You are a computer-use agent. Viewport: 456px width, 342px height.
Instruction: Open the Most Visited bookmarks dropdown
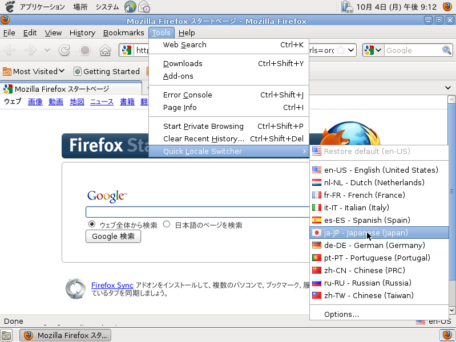pyautogui.click(x=34, y=71)
